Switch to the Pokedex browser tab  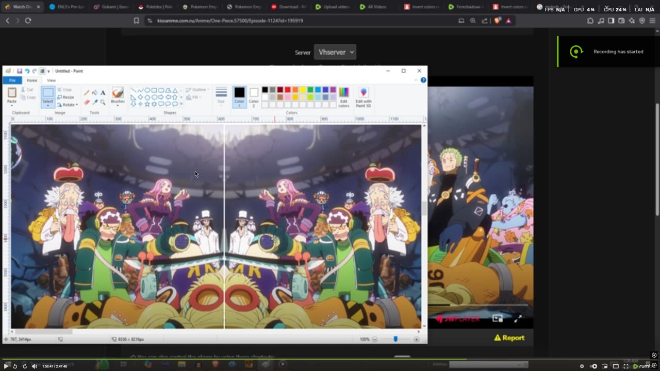(x=157, y=7)
